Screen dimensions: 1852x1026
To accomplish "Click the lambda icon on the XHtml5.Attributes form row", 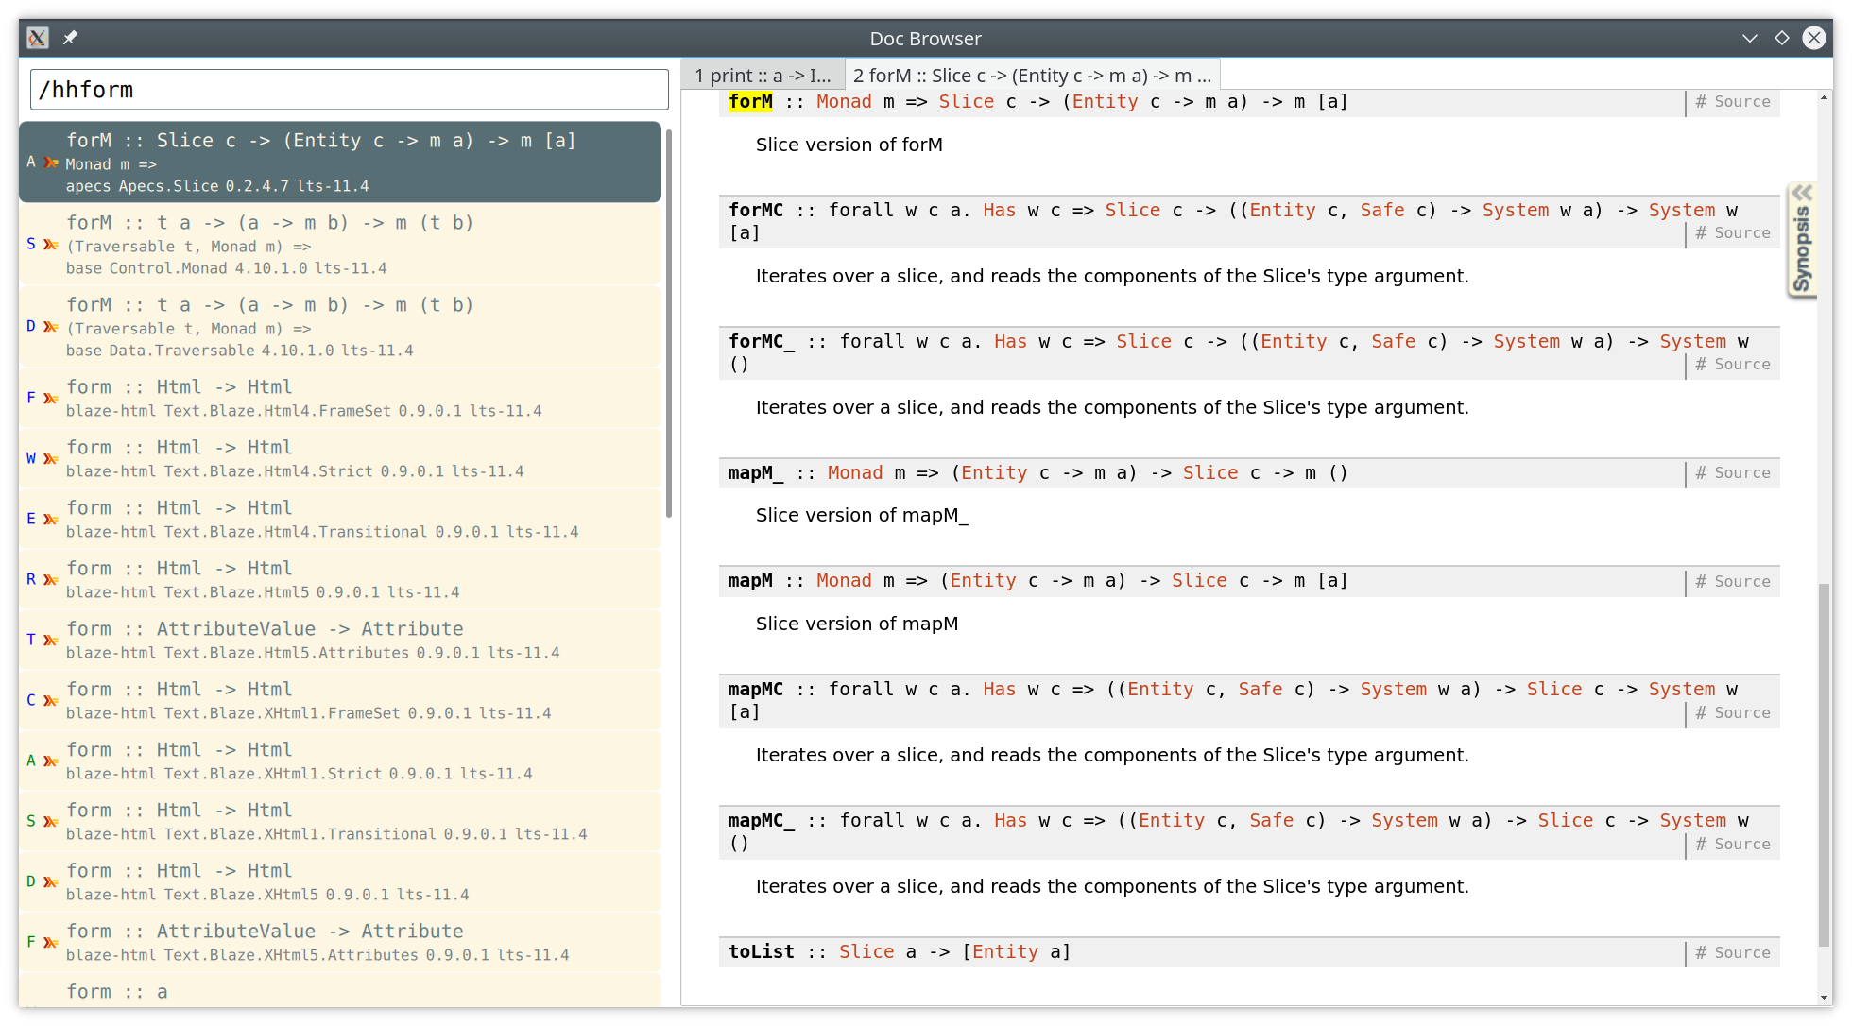I will pyautogui.click(x=51, y=943).
